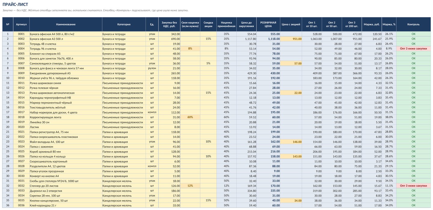Select the 'Маржа, руб.' header cell
This screenshot has height=210, width=433.
pos(372,24)
